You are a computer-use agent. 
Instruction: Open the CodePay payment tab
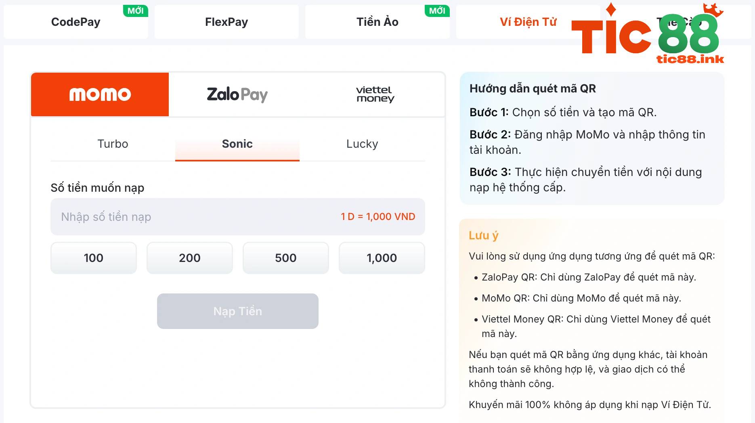pyautogui.click(x=76, y=22)
